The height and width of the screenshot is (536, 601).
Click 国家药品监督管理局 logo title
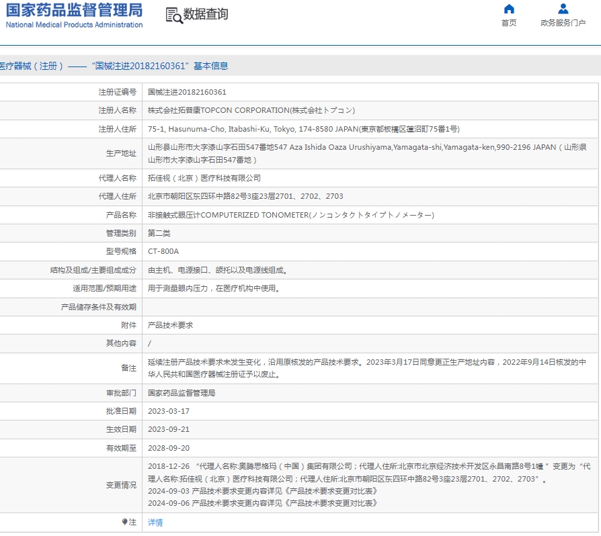[x=74, y=10]
